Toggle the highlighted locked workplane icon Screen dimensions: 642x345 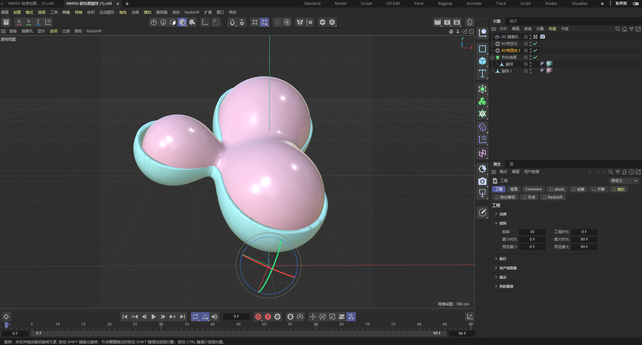[264, 22]
